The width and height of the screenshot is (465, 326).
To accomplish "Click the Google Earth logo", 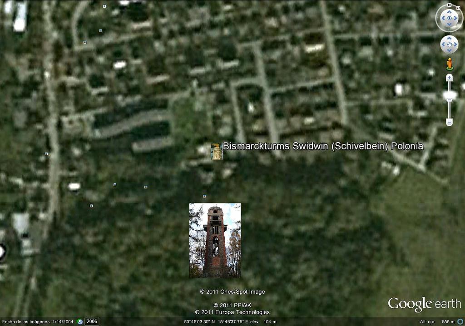I will coord(424,304).
